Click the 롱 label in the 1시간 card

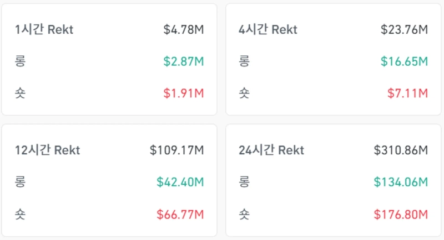21,61
